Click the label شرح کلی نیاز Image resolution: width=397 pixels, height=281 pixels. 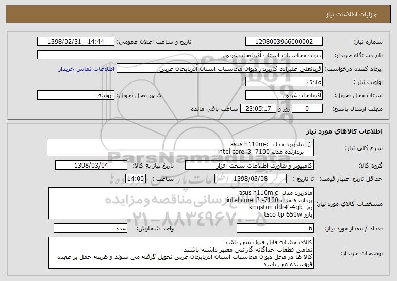[364, 148]
